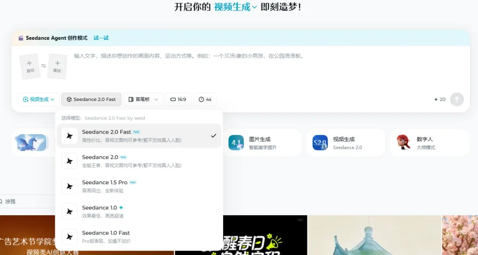The height and width of the screenshot is (255, 478).
Task: Open the 图片生成 card
Action: coord(262,143)
